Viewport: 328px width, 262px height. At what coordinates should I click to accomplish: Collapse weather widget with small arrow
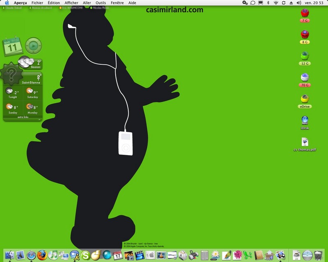point(39,120)
